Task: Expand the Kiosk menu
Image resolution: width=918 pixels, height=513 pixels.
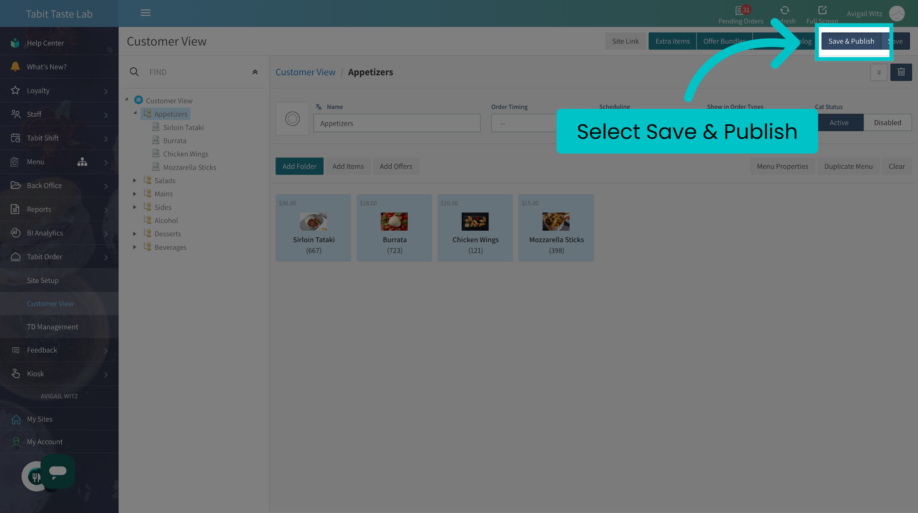Action: [59, 374]
